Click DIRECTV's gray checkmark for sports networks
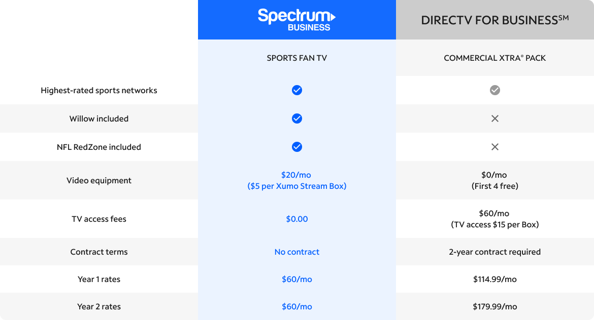Image resolution: width=594 pixels, height=320 pixels. 495,90
